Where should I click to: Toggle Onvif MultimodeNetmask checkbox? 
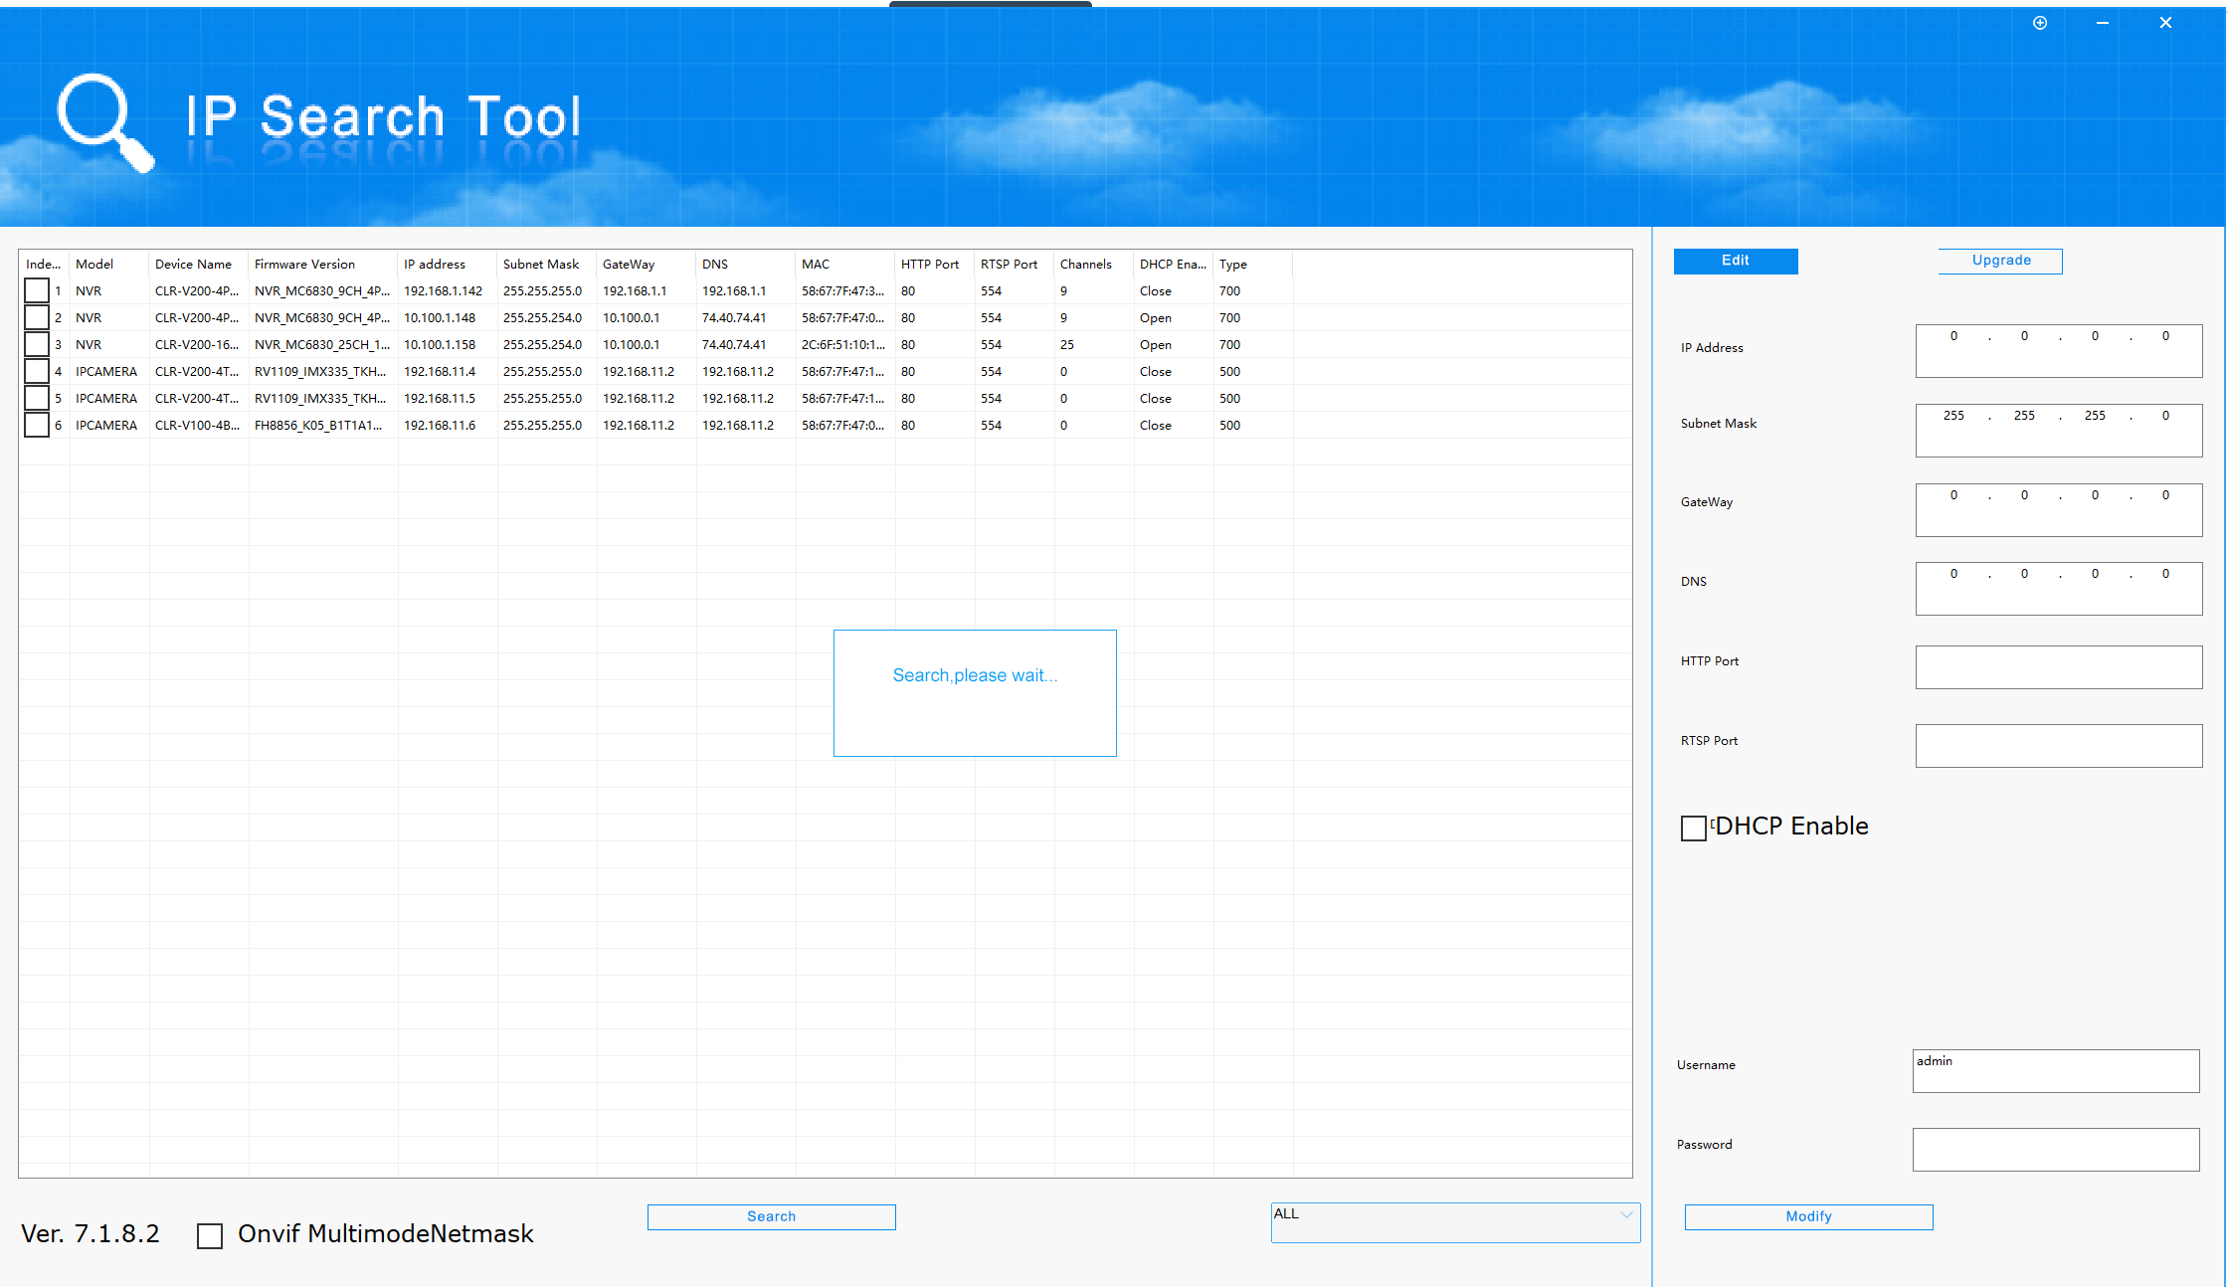[x=210, y=1235]
